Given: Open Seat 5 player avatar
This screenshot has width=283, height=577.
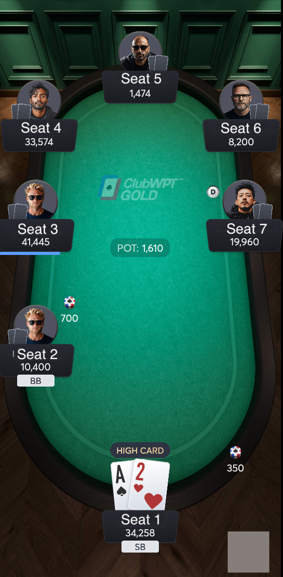Looking at the screenshot, I should point(140,52).
